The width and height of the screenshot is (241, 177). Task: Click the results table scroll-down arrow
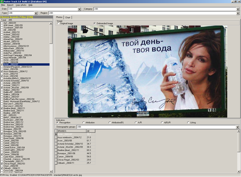[x=238, y=172]
